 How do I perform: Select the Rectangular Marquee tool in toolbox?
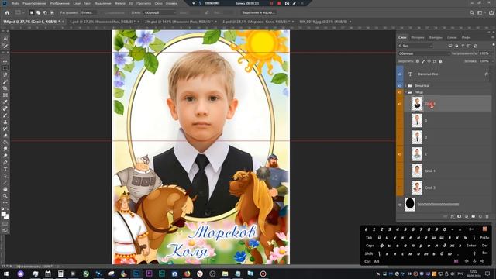pyautogui.click(x=5, y=68)
